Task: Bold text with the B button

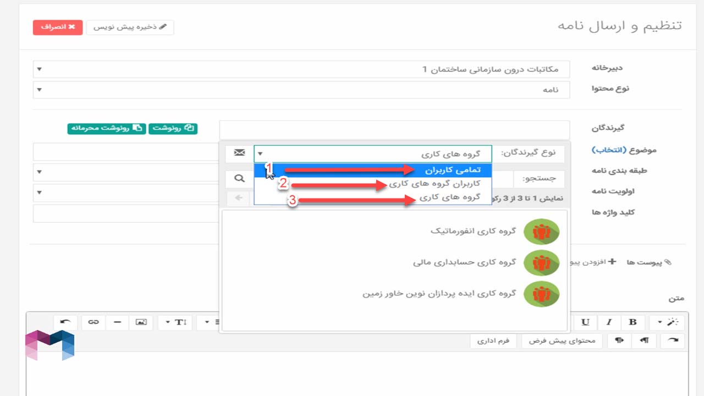Action: 632,322
